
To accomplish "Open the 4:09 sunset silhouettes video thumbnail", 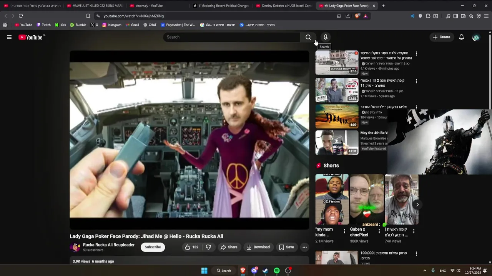I will point(337,117).
